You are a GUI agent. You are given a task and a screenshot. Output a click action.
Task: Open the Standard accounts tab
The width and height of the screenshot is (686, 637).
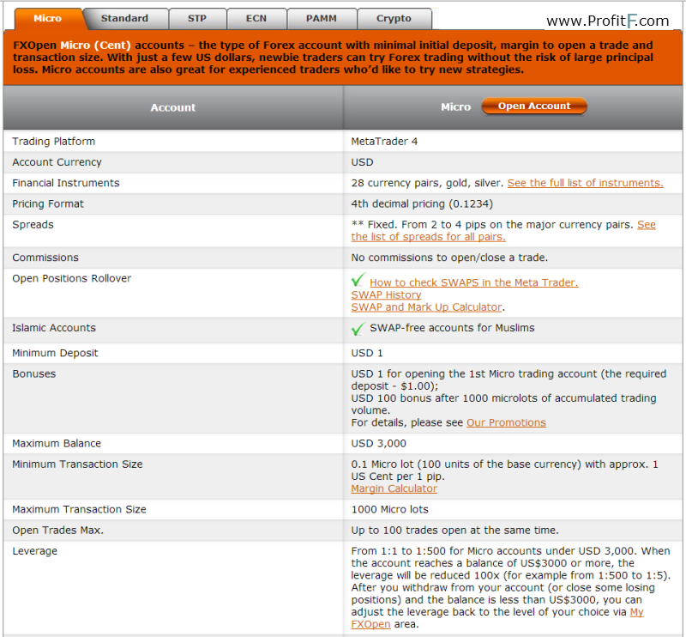coord(124,18)
